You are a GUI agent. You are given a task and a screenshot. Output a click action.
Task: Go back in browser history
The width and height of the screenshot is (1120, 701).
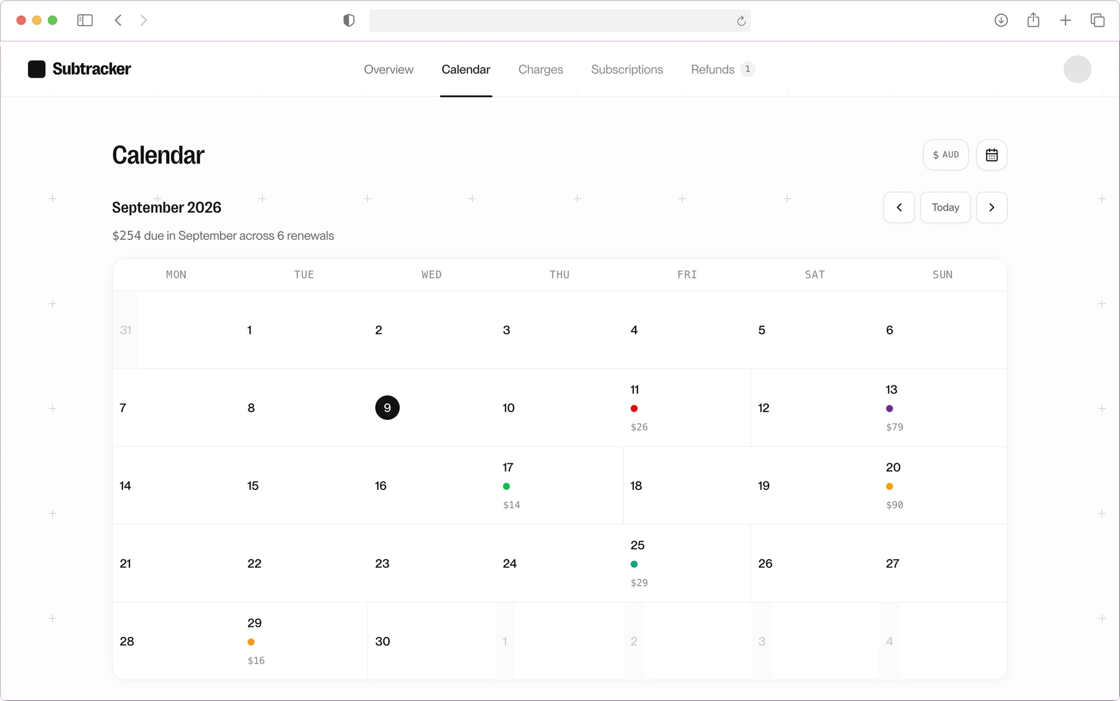118,20
